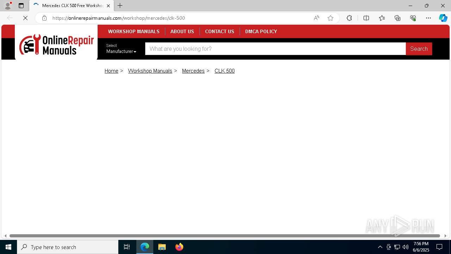Follow the Mercedes breadcrumb link

click(193, 71)
